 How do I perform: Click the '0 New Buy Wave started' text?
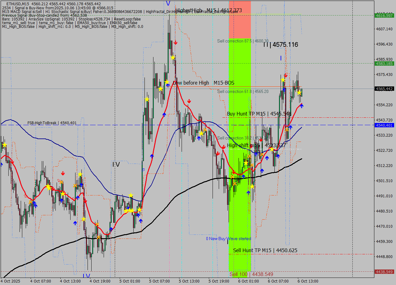coord(228,239)
